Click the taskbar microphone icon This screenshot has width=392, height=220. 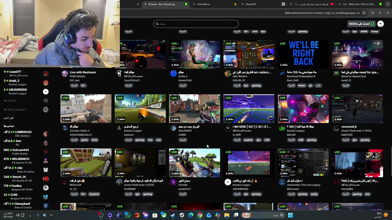click(38, 215)
